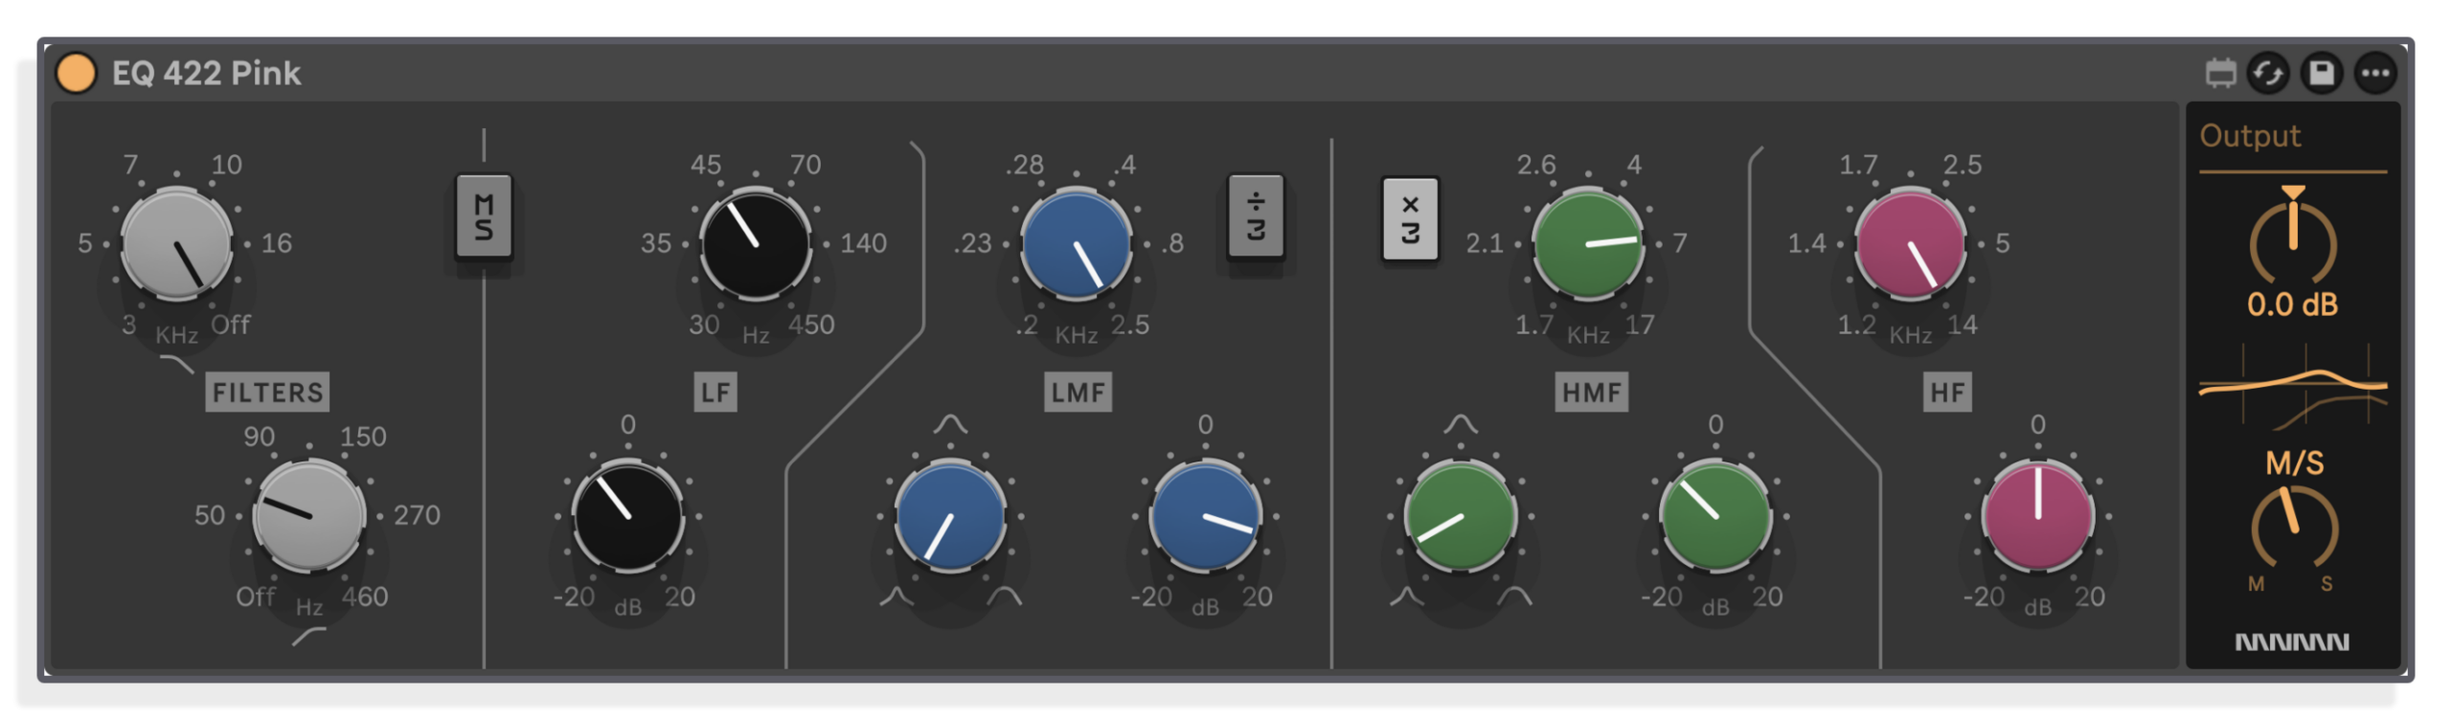Click the LMF band label

[1078, 393]
